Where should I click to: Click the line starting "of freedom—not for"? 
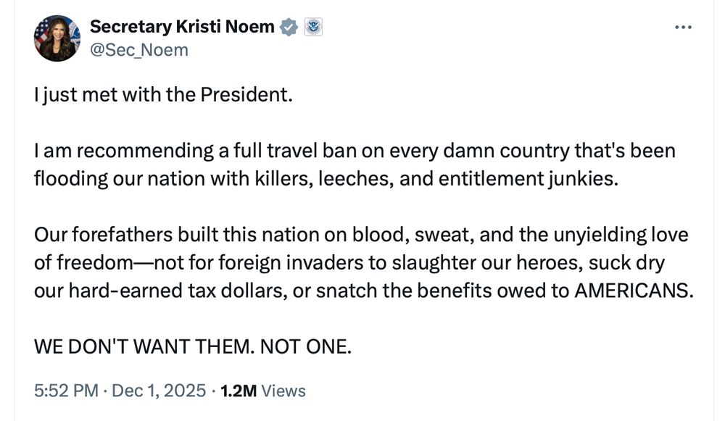coord(349,262)
